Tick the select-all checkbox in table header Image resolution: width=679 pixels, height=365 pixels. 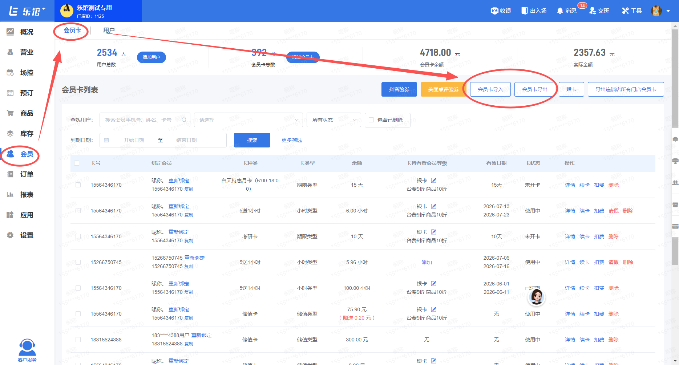click(x=77, y=163)
